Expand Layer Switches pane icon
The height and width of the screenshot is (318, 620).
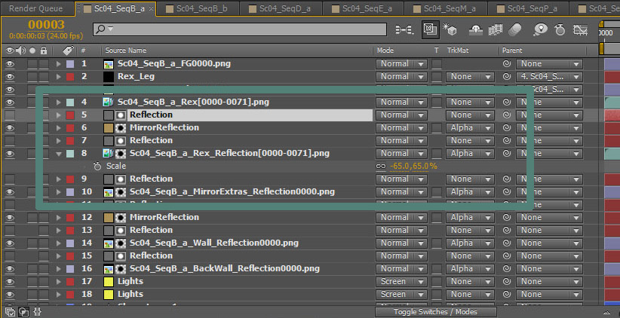[x=10, y=311]
